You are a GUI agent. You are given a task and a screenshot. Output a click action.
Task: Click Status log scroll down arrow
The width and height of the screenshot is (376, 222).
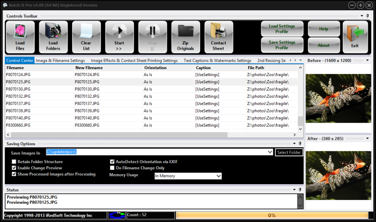pyautogui.click(x=300, y=206)
